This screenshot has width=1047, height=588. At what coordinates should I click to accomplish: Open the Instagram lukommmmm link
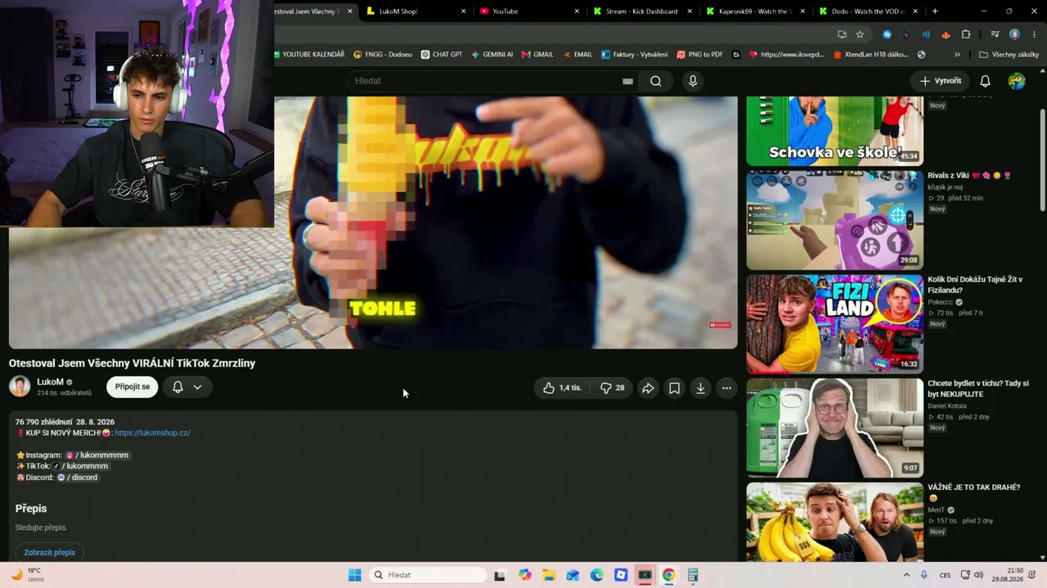(x=97, y=455)
